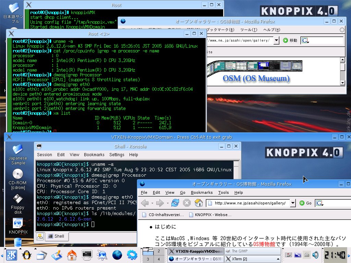Click the scrollbar thumb in the Japanese Firefox page

tap(342, 67)
